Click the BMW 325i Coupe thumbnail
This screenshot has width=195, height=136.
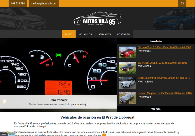pos(128,68)
